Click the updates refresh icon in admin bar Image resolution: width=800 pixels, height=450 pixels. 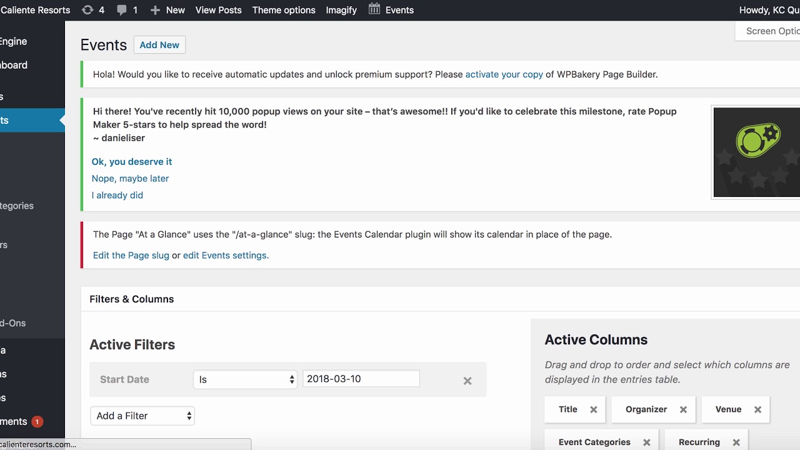click(x=87, y=10)
